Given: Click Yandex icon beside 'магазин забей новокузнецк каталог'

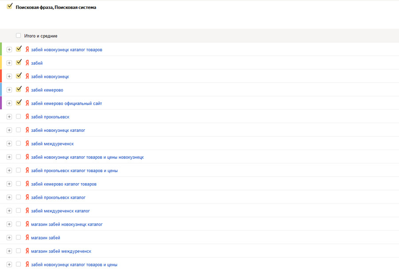Looking at the screenshot, I should coord(27,224).
